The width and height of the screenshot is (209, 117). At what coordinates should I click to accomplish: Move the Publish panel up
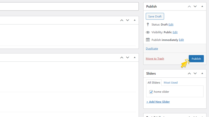coord(189,6)
